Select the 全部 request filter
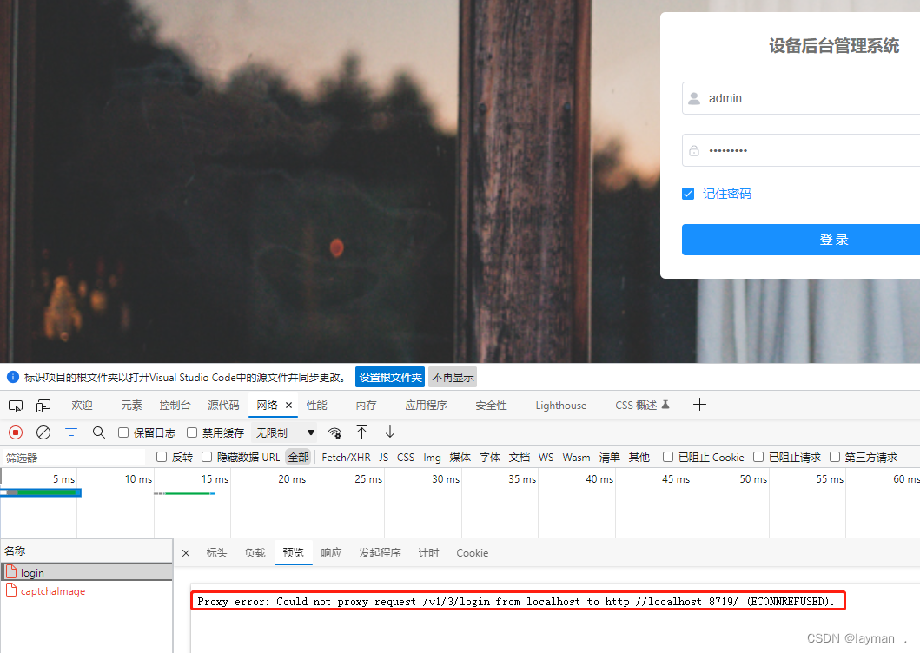 point(298,457)
